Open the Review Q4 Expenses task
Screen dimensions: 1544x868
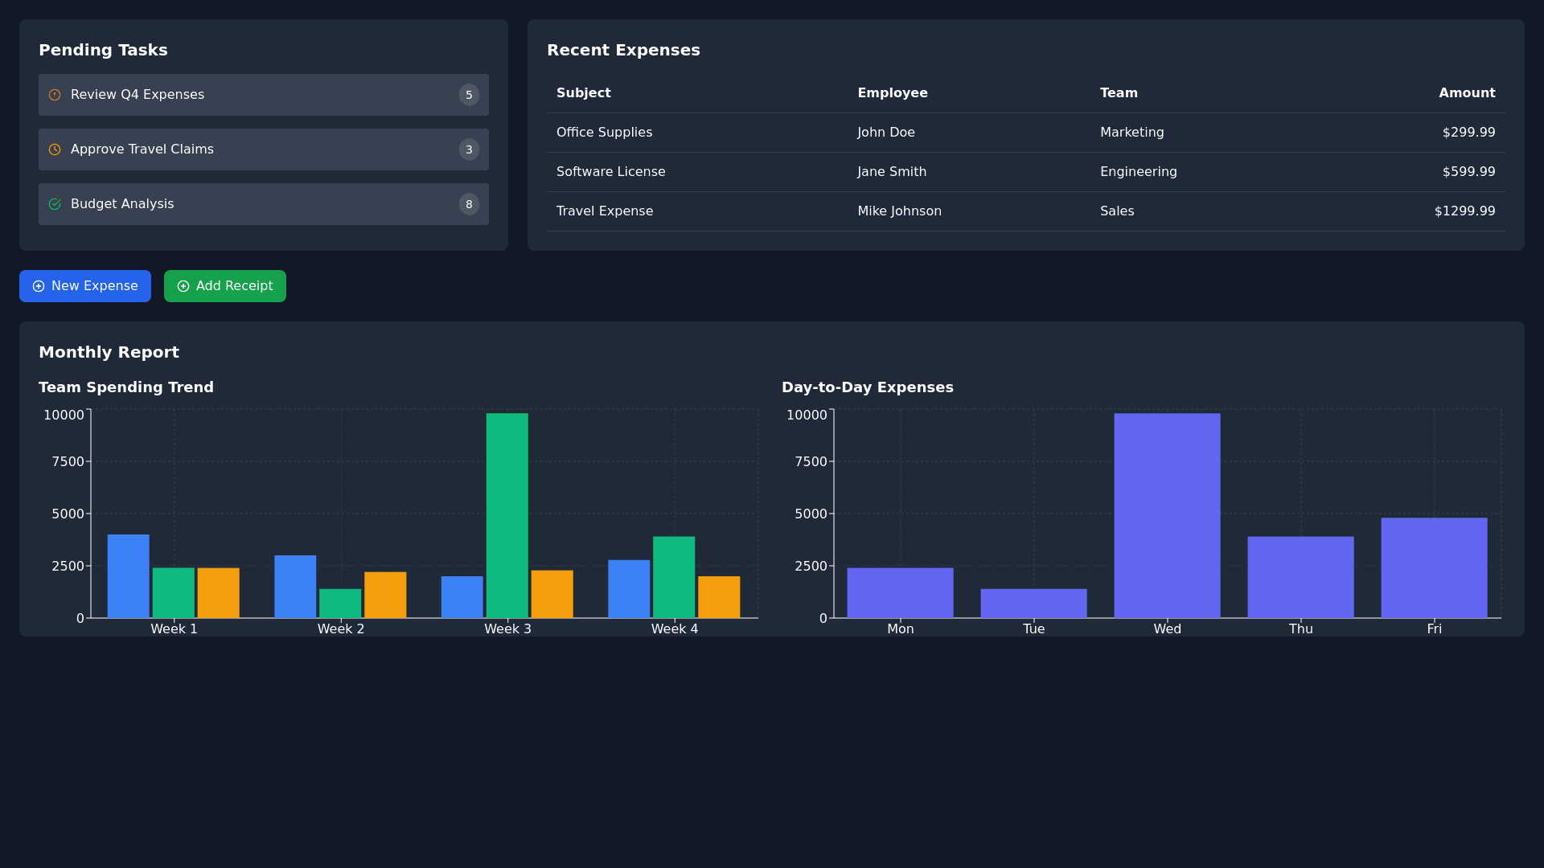pyautogui.click(x=138, y=95)
